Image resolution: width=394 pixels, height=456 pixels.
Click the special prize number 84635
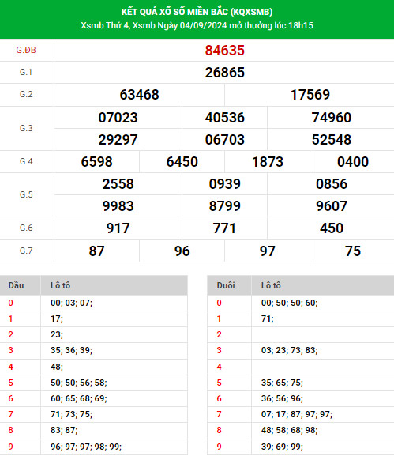224,51
